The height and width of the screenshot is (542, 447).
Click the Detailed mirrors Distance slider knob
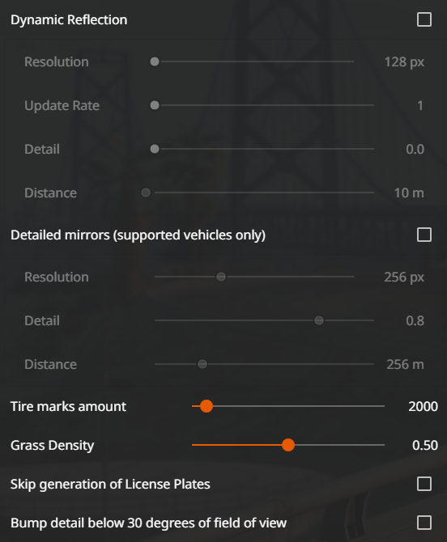coord(202,364)
